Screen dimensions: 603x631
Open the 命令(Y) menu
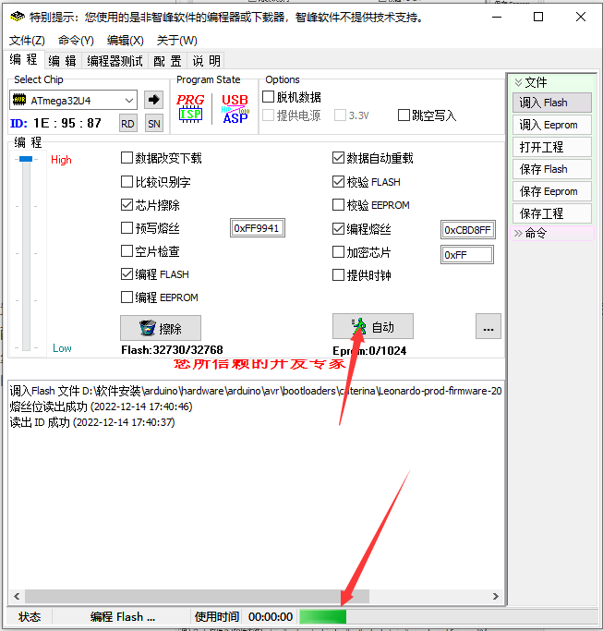76,41
